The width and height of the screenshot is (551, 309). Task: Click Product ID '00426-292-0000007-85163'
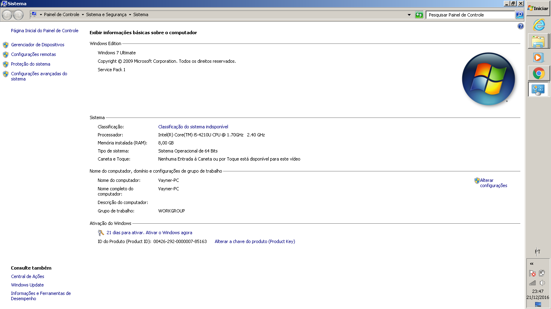click(x=180, y=241)
